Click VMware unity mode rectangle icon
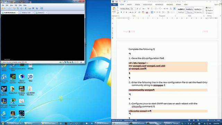Screen dimensions: 222x125 pyautogui.click(x=37, y=8)
